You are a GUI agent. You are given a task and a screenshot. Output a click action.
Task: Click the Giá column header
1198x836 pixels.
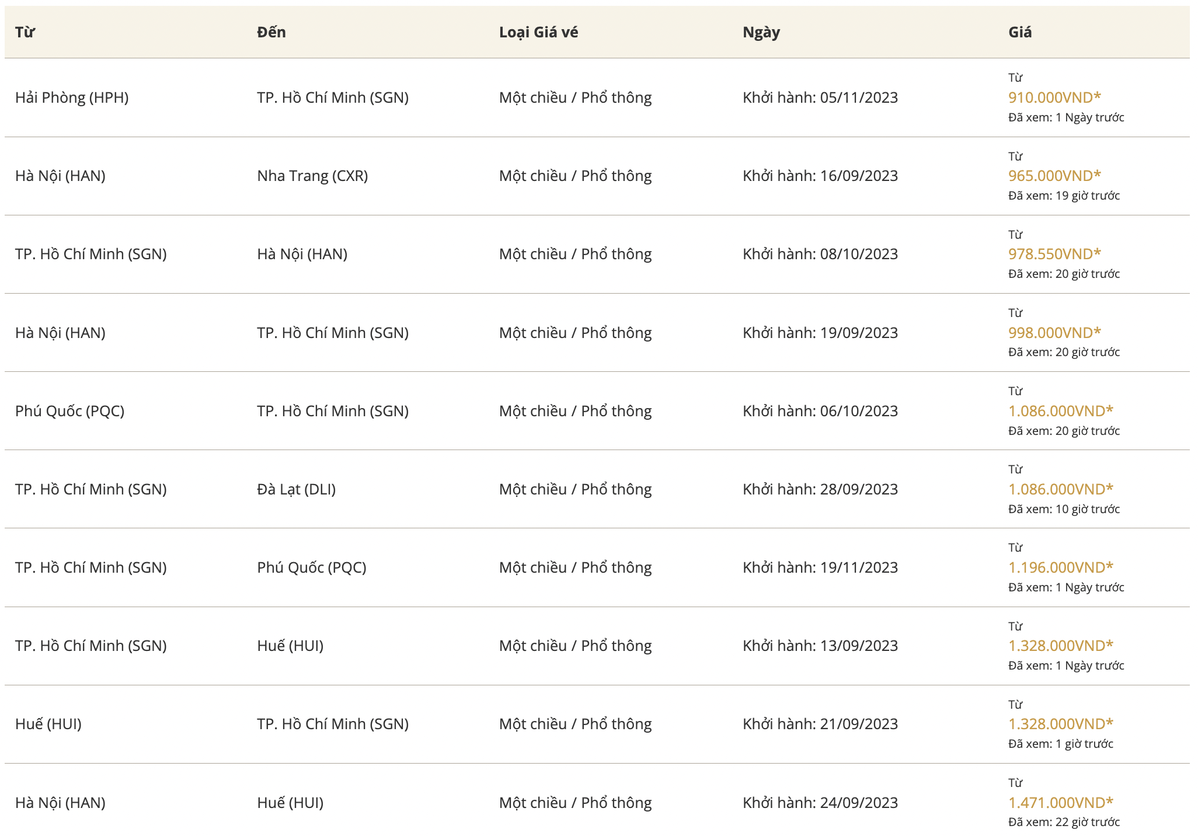(1020, 32)
